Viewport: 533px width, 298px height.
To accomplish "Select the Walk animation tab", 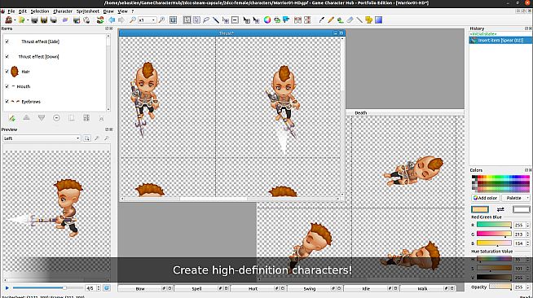I will pyautogui.click(x=422, y=288).
